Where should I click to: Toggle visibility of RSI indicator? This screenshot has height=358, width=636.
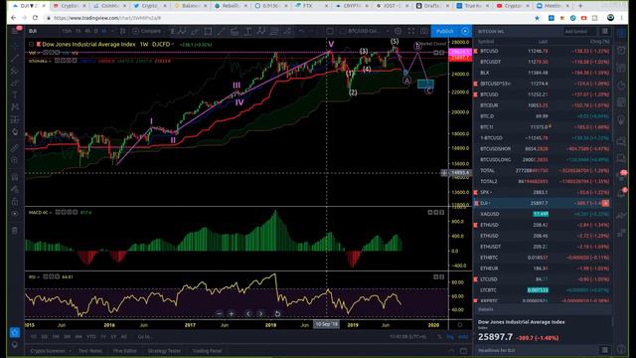coord(46,276)
